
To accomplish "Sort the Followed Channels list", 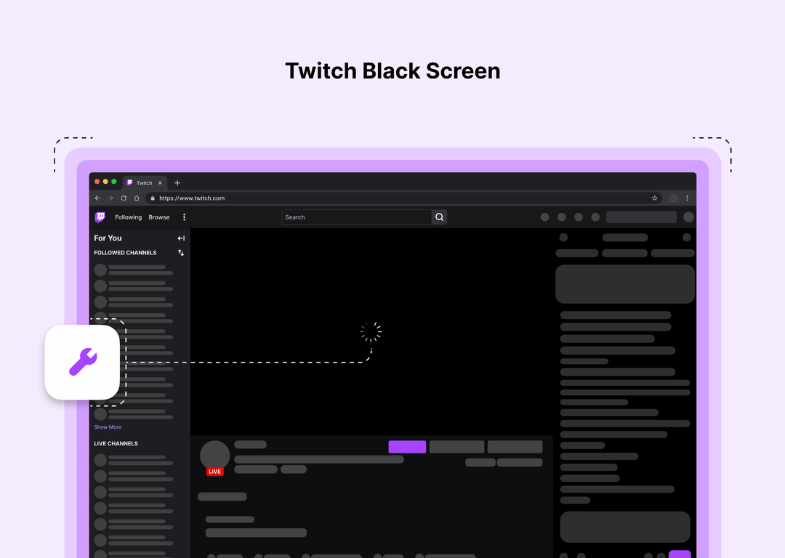I will pyautogui.click(x=180, y=252).
